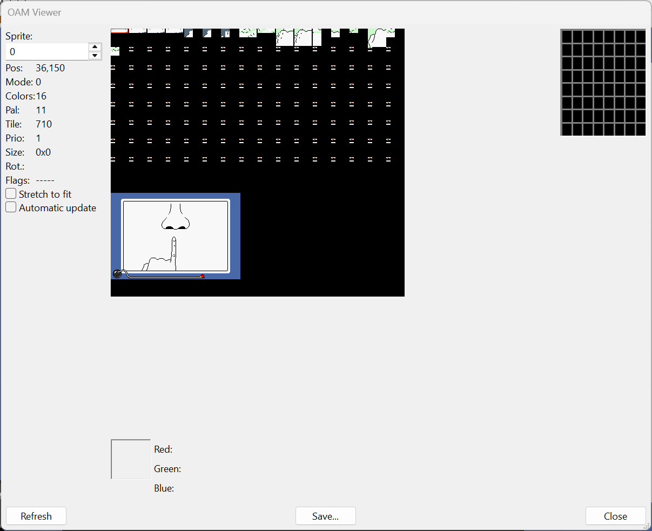Viewport: 652px width, 531px height.
Task: Click the OAM Viewer title bar
Action: 35,12
